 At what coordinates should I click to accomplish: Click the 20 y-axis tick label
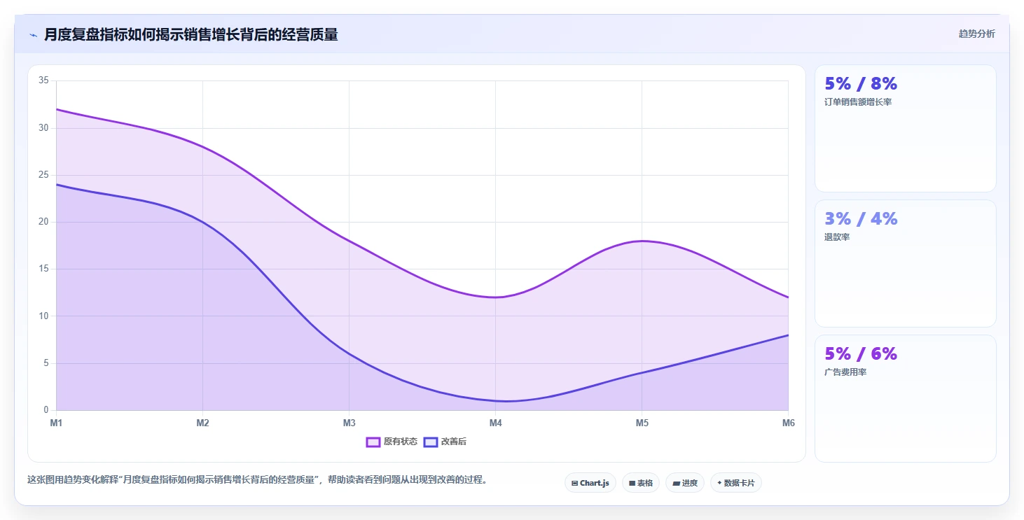tap(43, 222)
